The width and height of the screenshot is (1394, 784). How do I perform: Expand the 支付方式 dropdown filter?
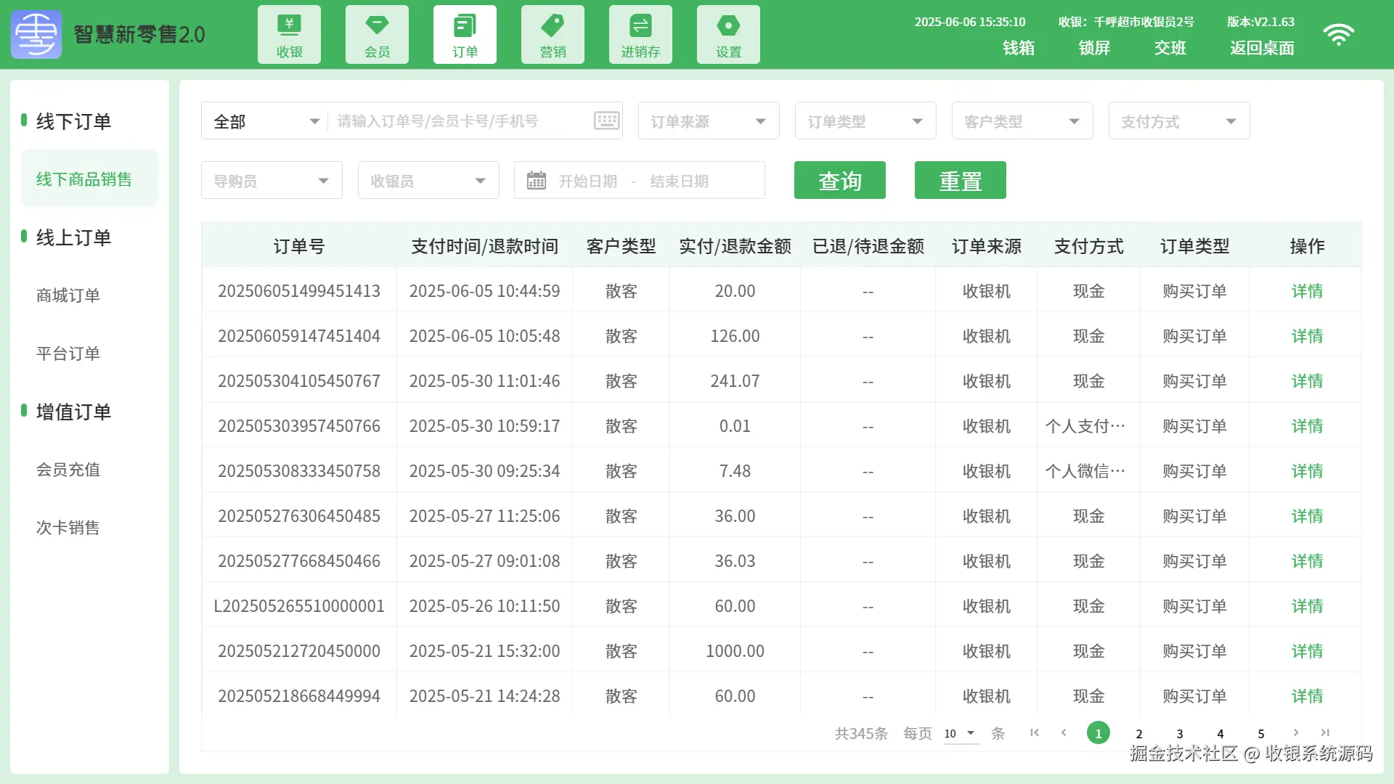(x=1178, y=121)
